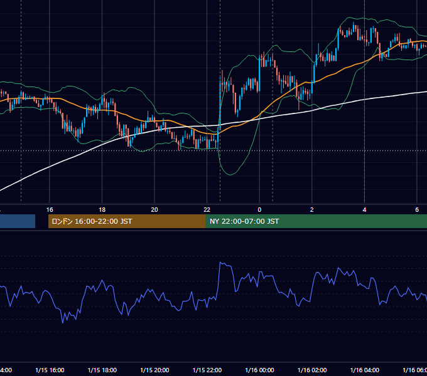This screenshot has height=376, width=427.
Task: Click the '1/16 04:00' label on oscillator axis
Action: point(365,370)
